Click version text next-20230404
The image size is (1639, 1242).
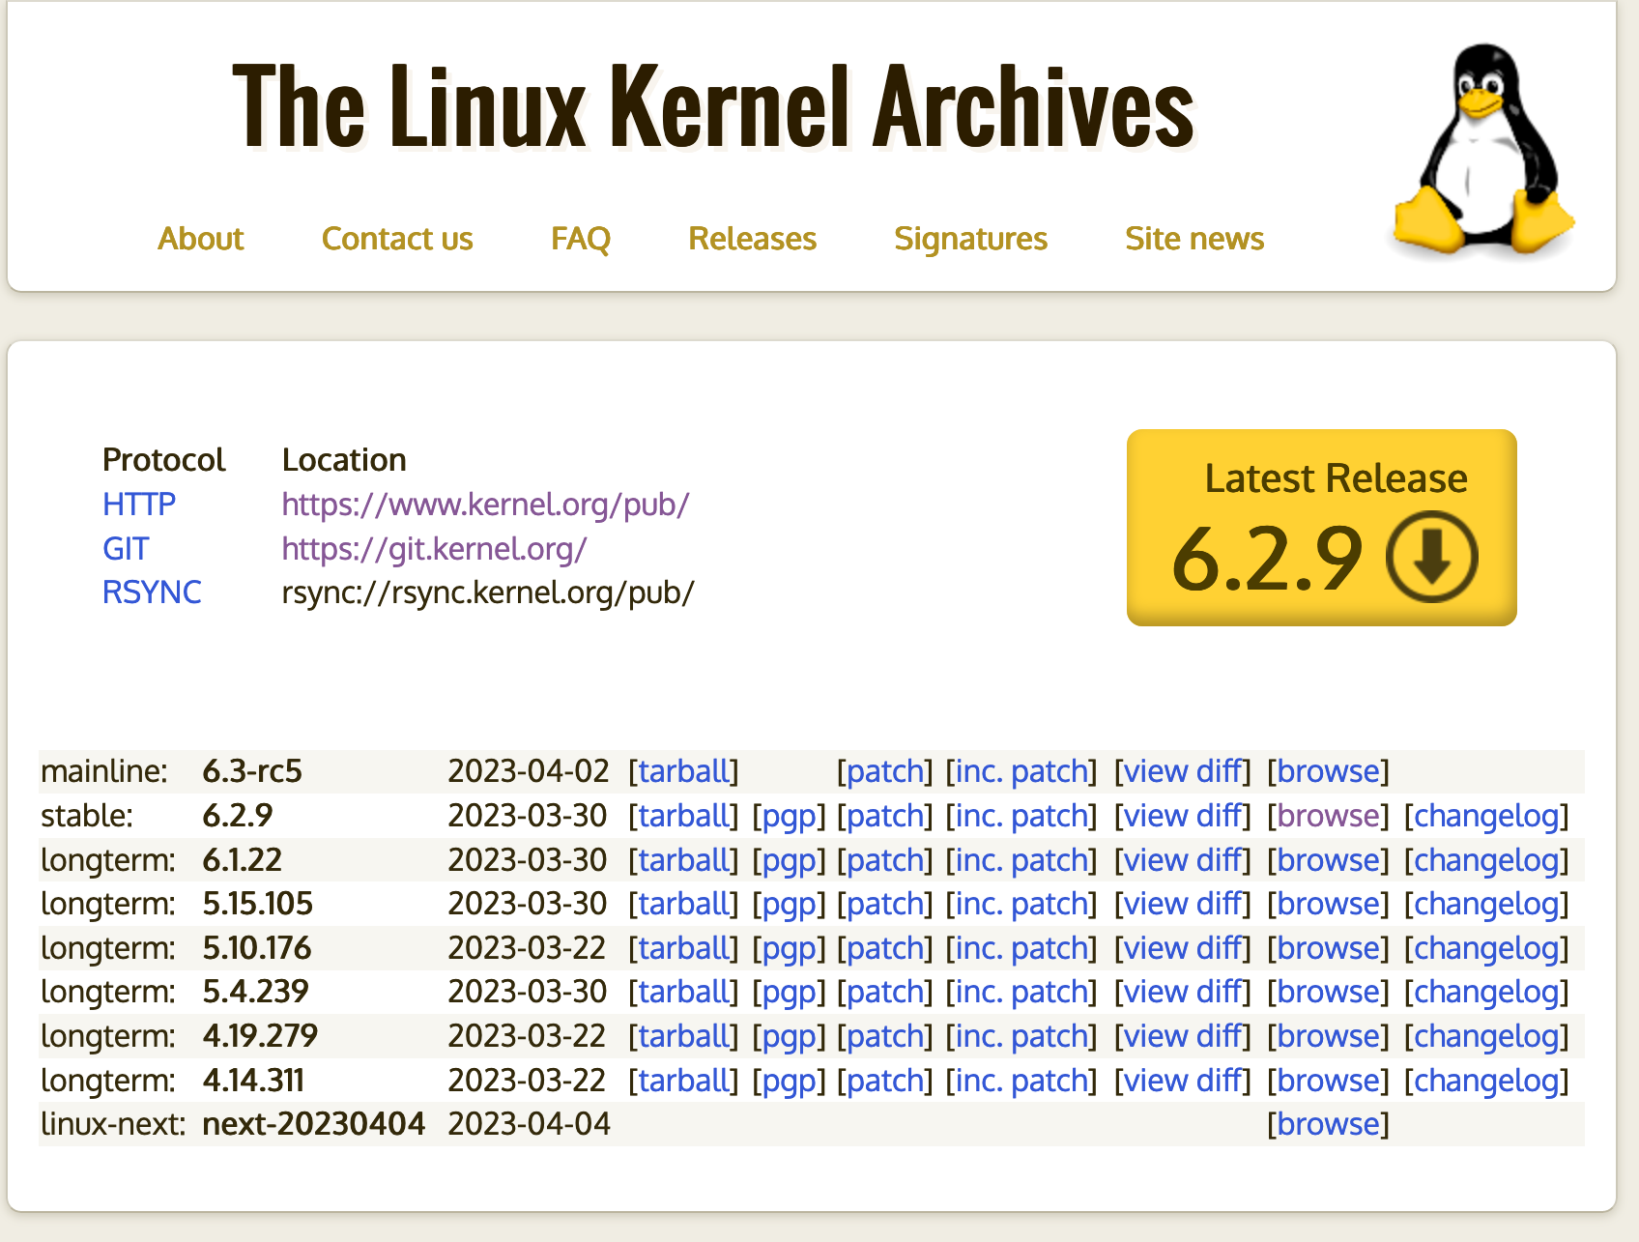[x=314, y=1124]
